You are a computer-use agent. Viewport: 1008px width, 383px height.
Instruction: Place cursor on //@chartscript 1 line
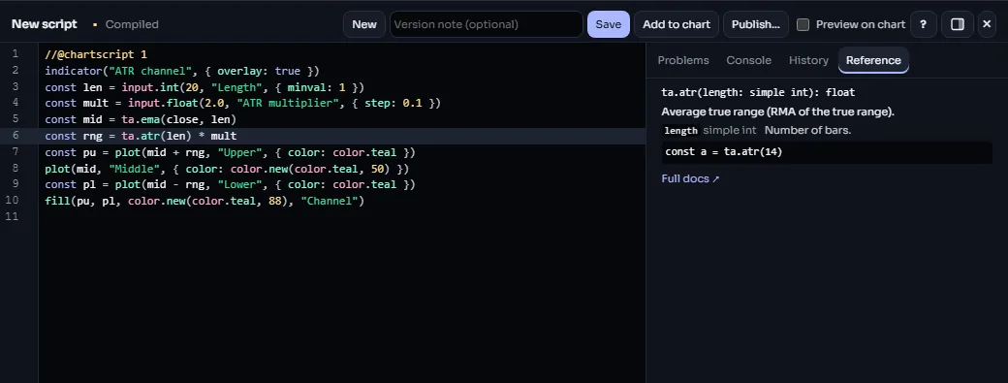(x=96, y=54)
